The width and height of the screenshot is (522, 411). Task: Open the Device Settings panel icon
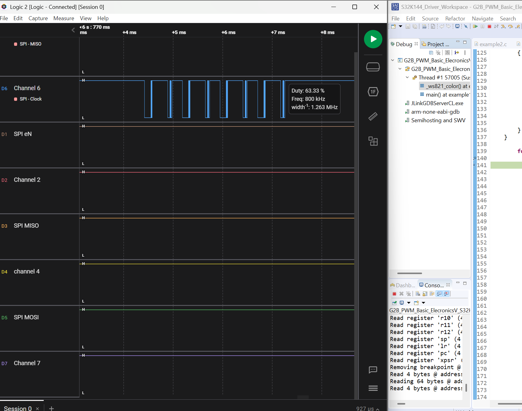pos(373,67)
